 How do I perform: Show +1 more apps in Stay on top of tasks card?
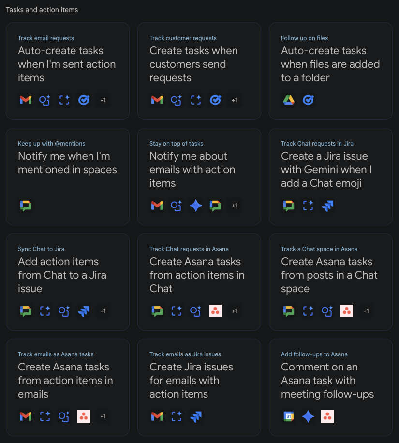click(x=235, y=206)
